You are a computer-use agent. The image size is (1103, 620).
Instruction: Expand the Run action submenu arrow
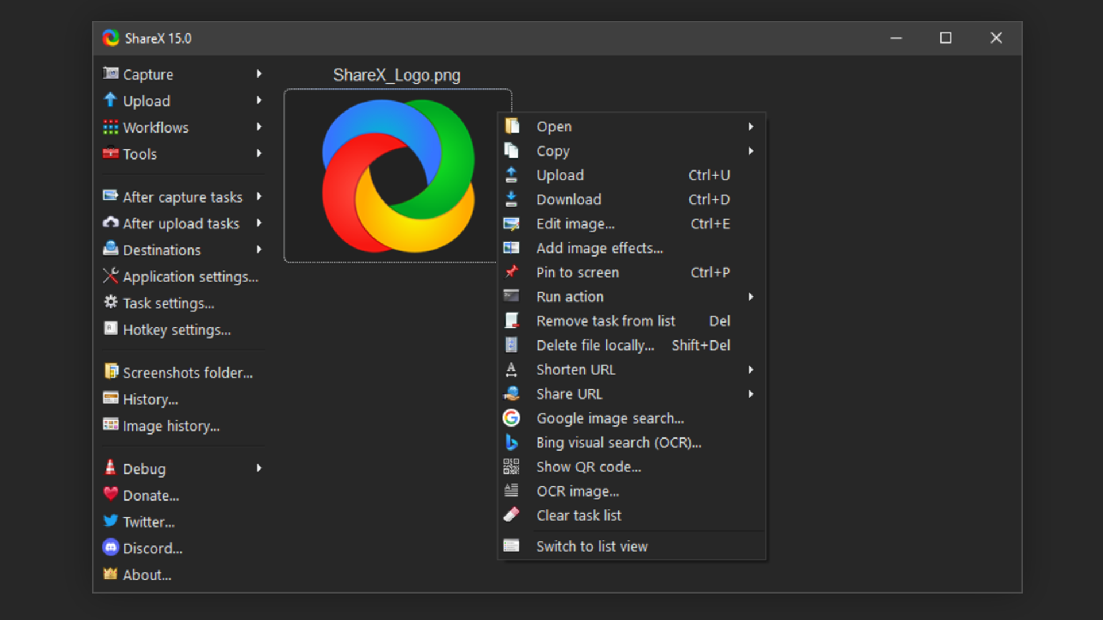click(x=750, y=296)
